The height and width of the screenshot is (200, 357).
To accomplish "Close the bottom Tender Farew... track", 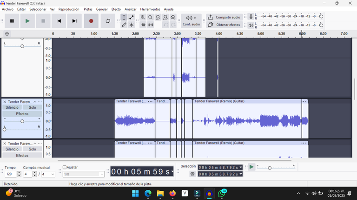I will coord(5,144).
